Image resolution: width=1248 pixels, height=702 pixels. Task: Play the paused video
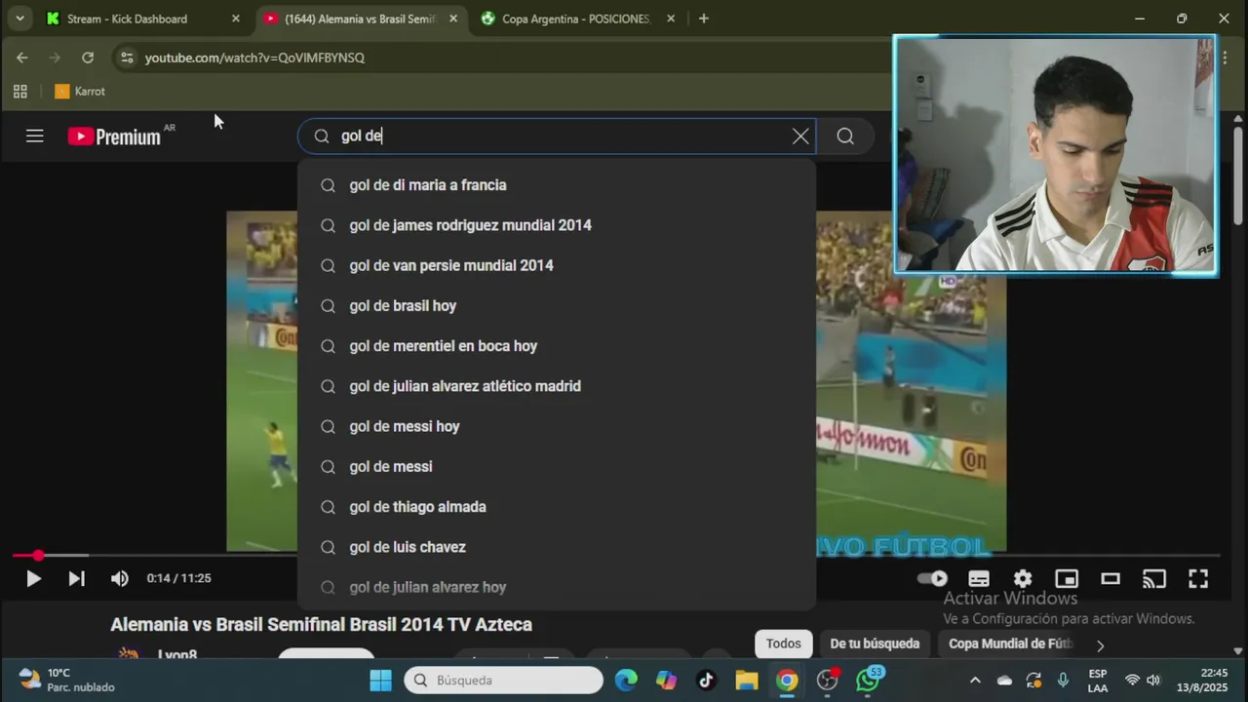33,578
